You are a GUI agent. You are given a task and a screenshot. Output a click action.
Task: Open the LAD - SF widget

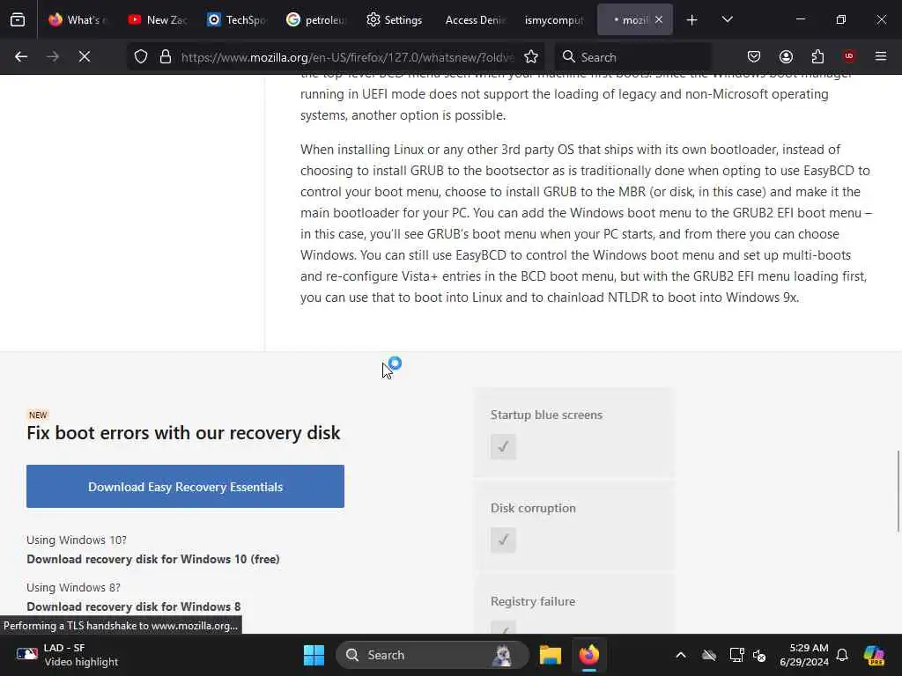[67, 655]
